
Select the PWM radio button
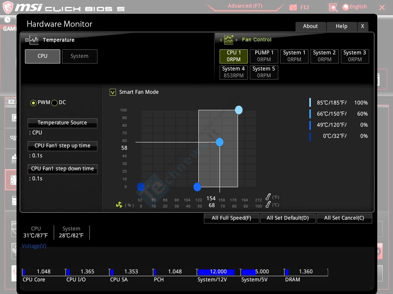(33, 103)
